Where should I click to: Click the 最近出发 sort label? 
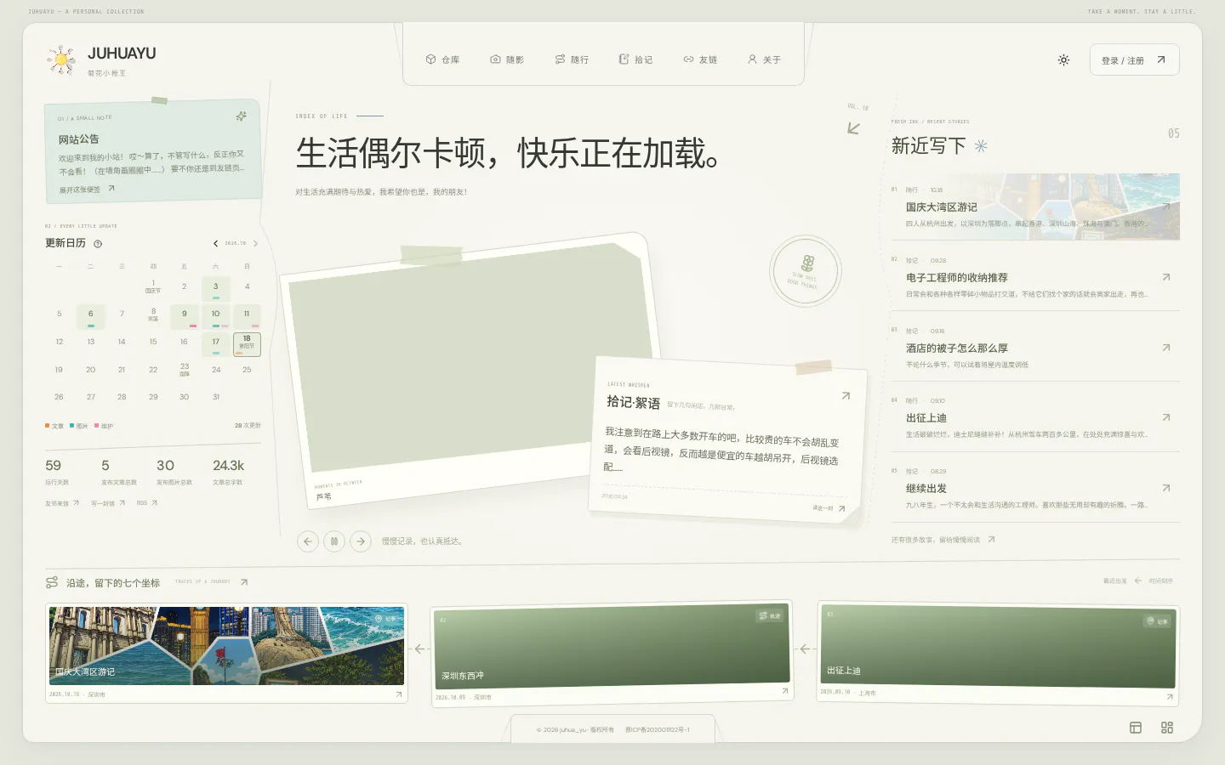point(1115,581)
